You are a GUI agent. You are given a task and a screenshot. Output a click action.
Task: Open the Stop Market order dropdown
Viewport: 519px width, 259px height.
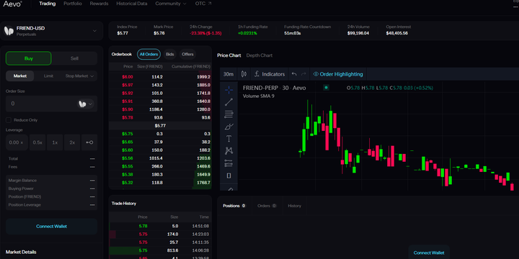pos(79,76)
